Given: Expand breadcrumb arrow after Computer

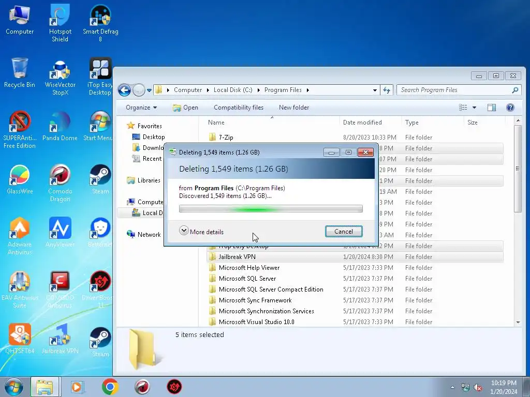Looking at the screenshot, I should click(x=208, y=90).
